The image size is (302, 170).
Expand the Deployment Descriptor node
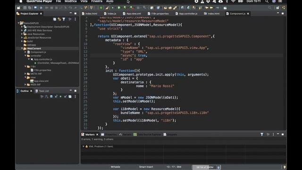[22, 27]
